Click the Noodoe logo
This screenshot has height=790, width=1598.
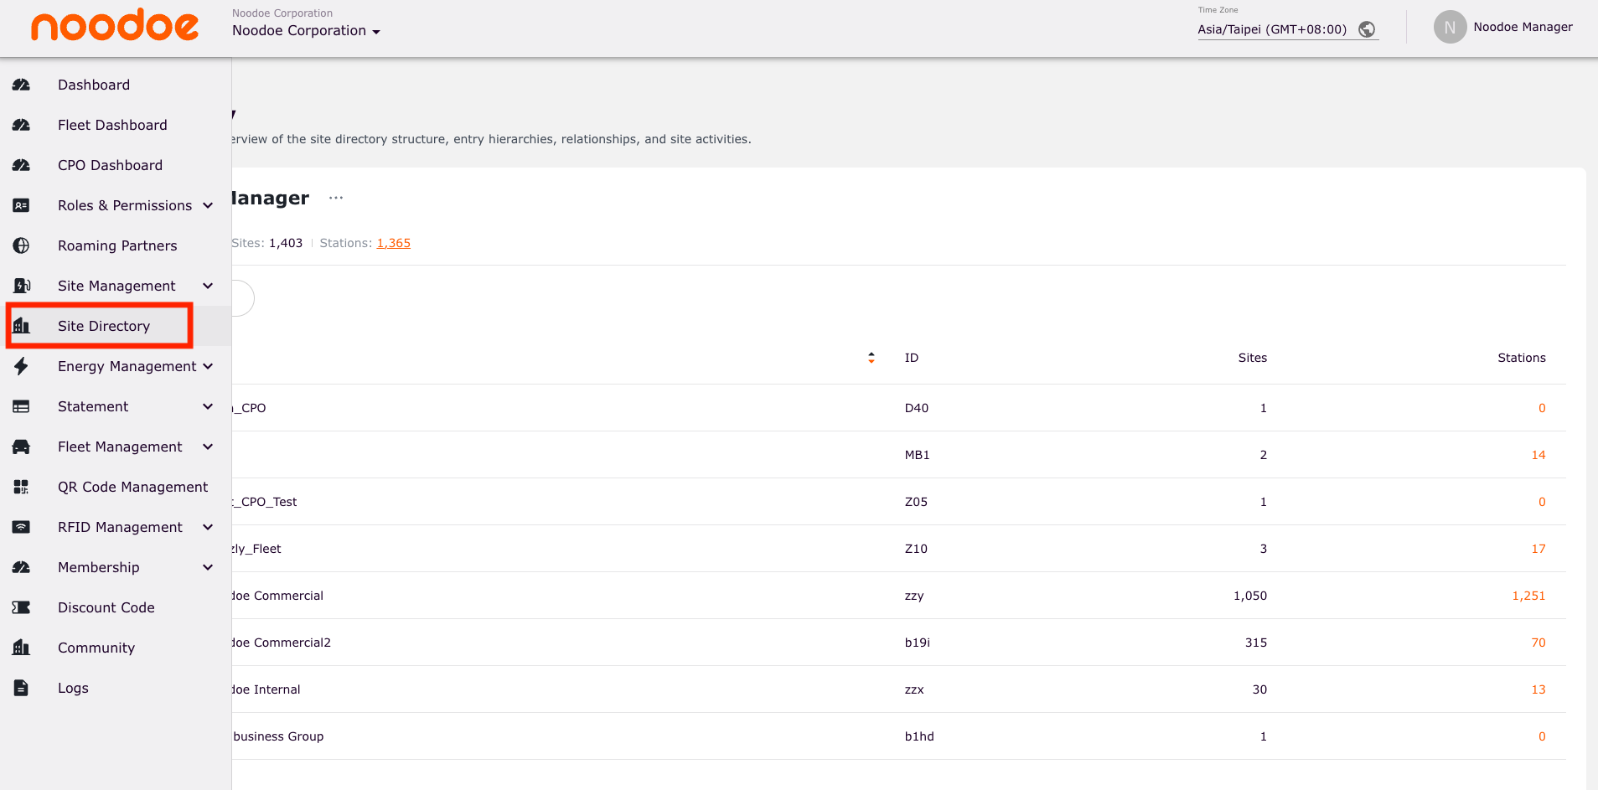[113, 26]
